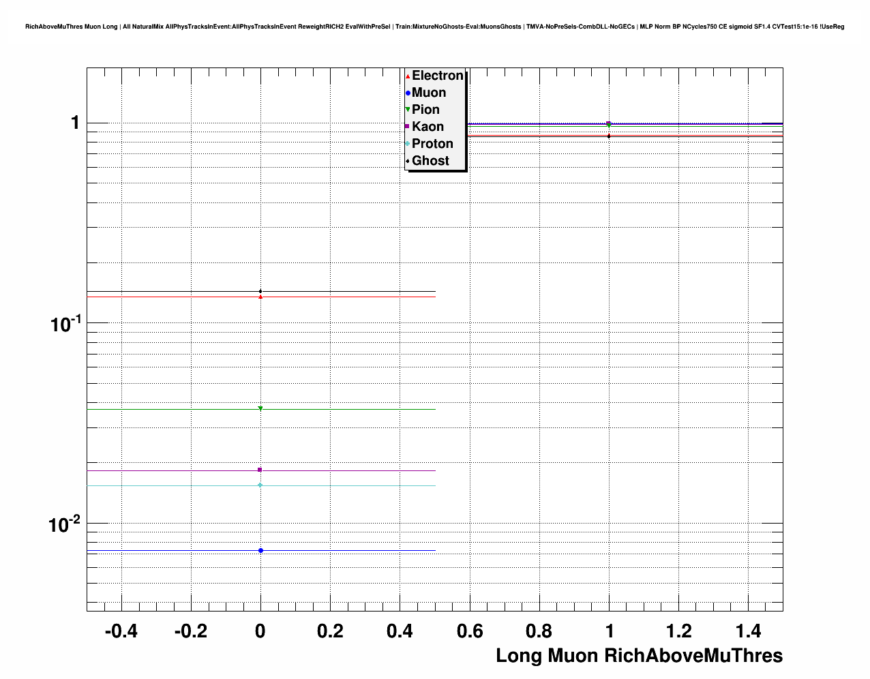
Task: Select the green Pion triangle legend marker
Action: pos(408,110)
